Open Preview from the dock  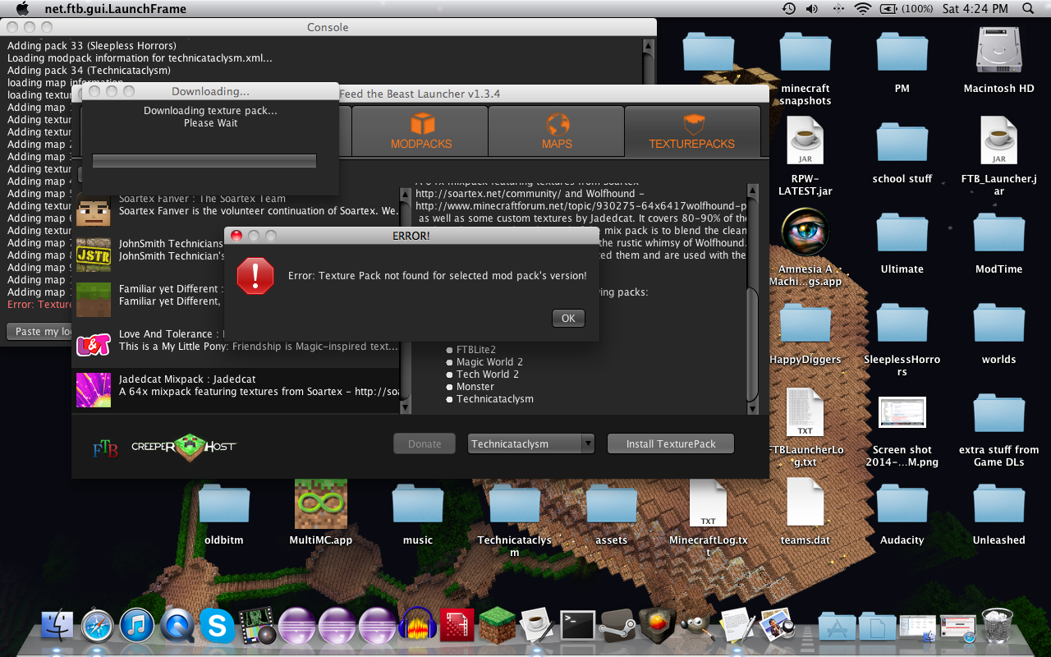coord(777,627)
